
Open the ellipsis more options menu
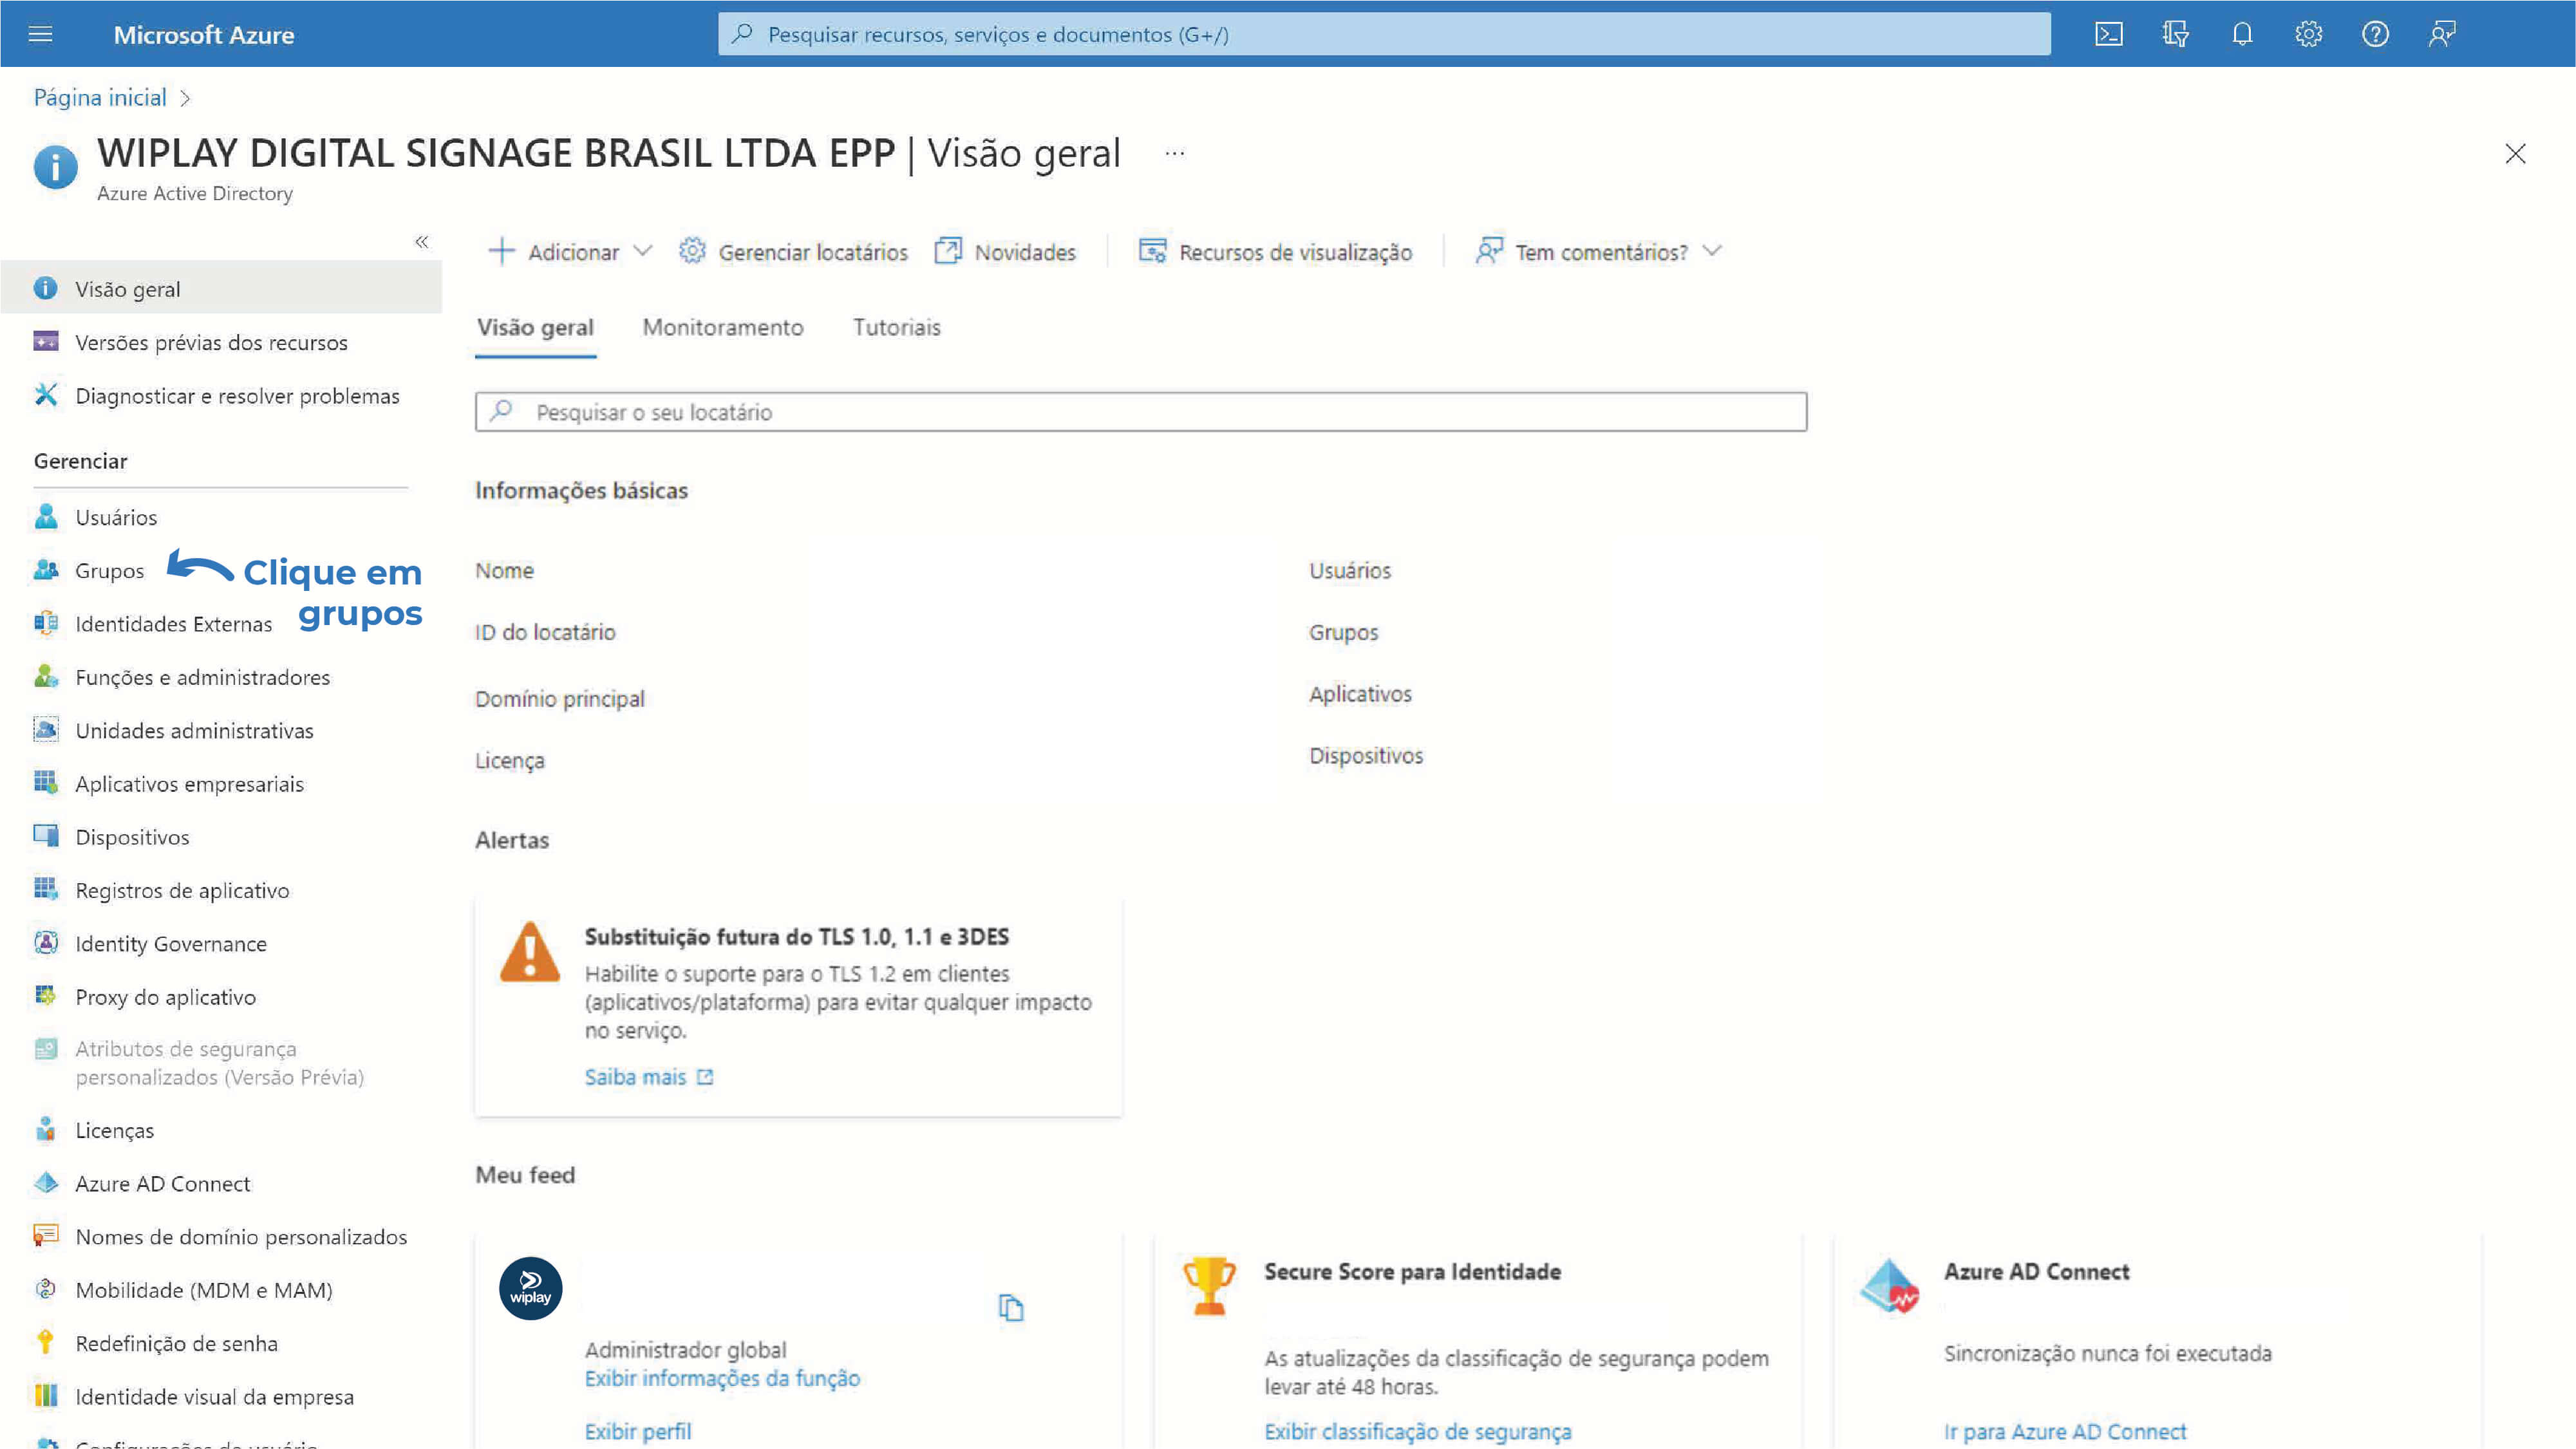[x=1174, y=153]
